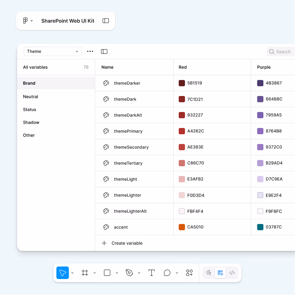Switch to Draw mode toggle
The width and height of the screenshot is (295, 295).
click(208, 273)
